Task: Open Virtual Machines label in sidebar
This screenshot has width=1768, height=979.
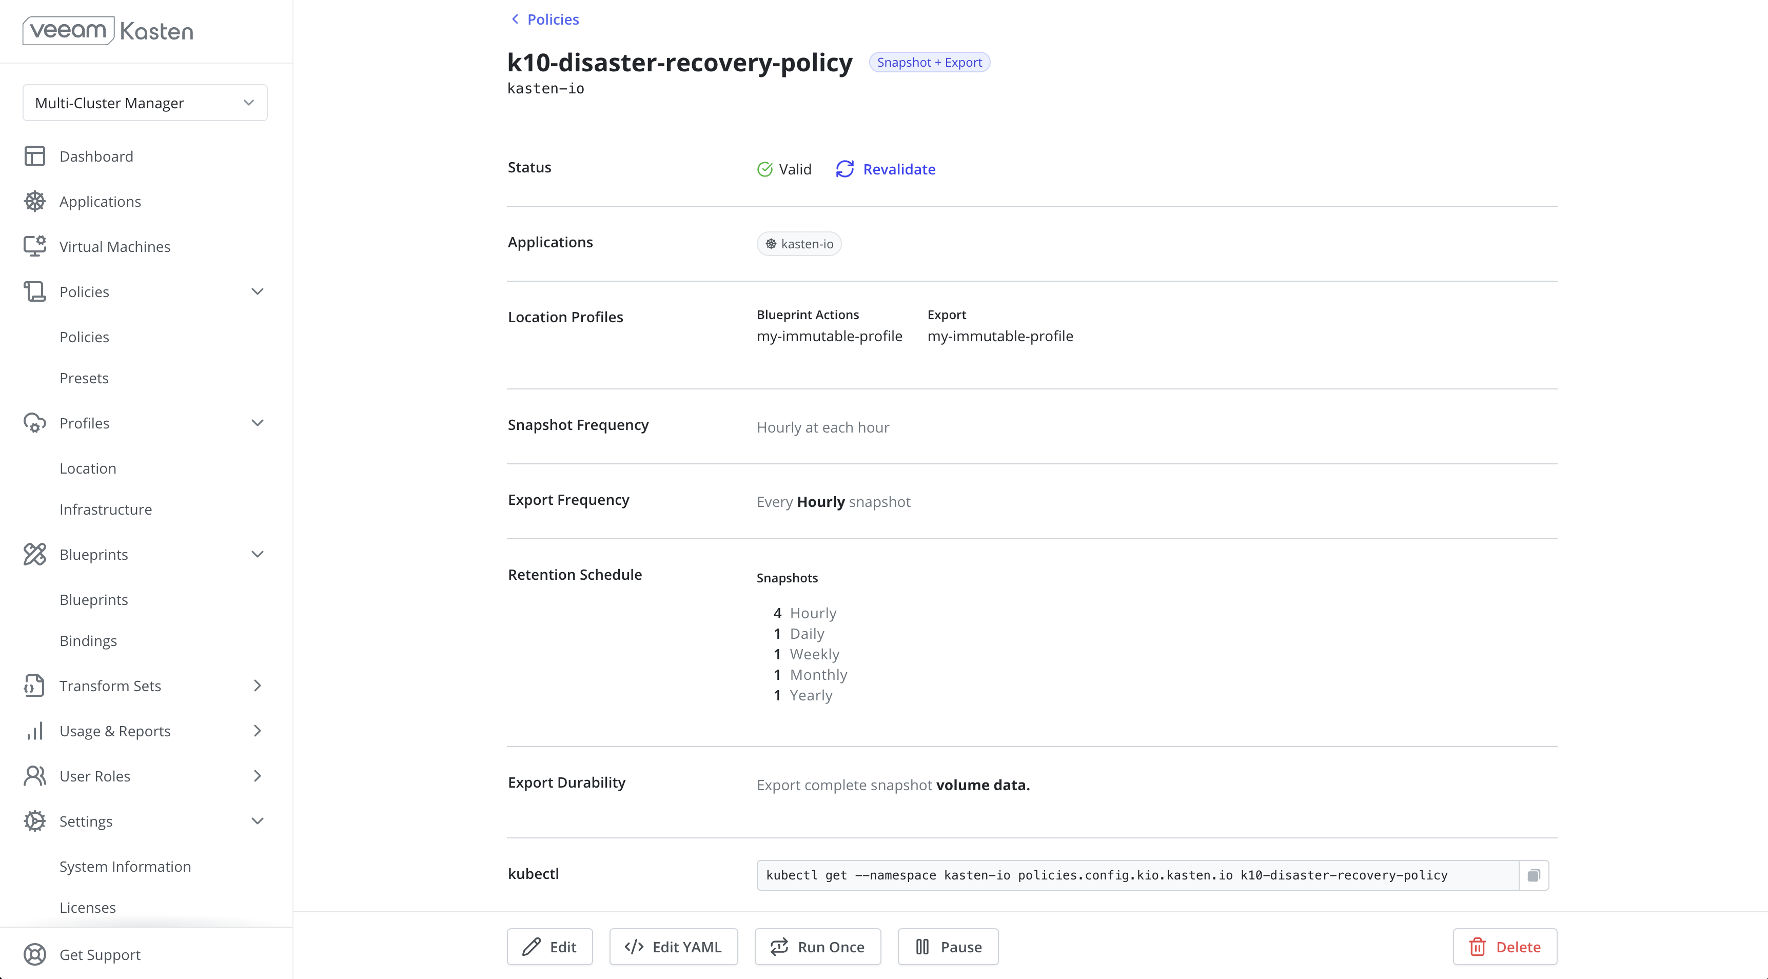Action: 114,246
